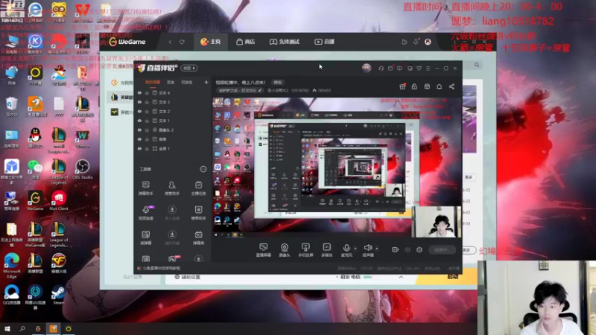The width and height of the screenshot is (596, 335).
Task: Add a camera source in streaming tool
Action: [285, 250]
